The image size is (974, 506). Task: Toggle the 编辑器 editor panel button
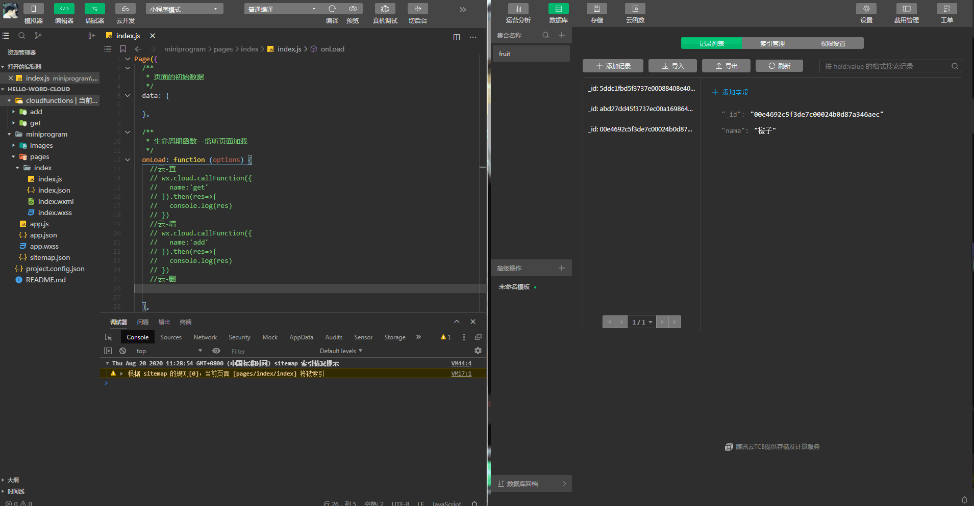(x=64, y=9)
